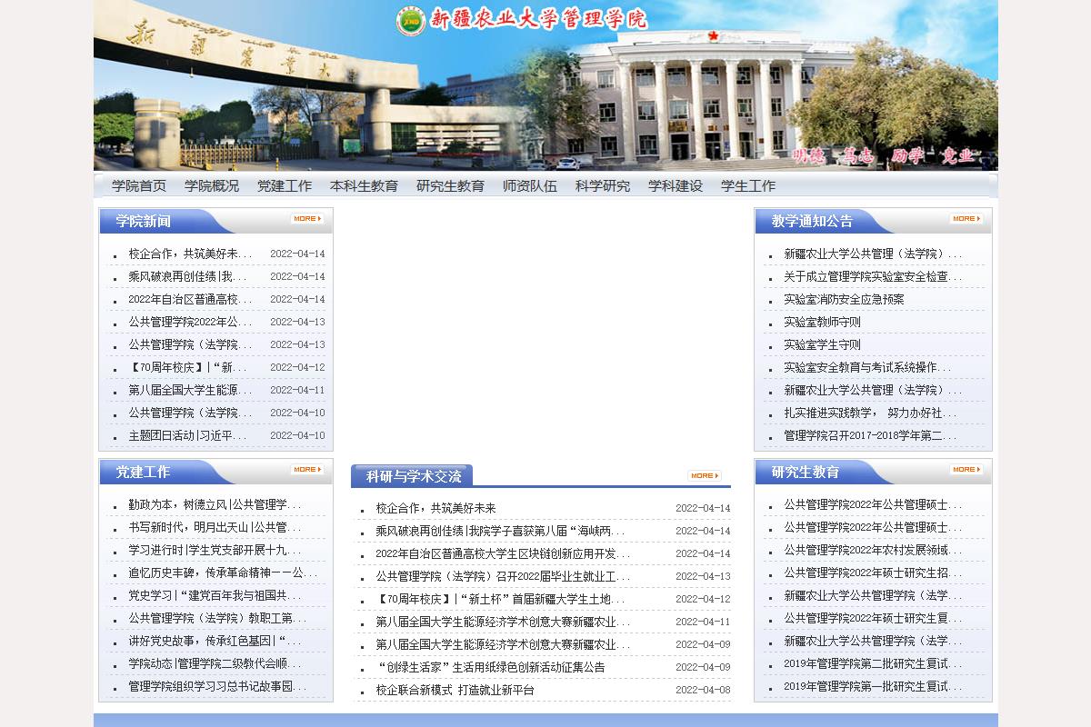Click 教学通知公告 panel heading
This screenshot has height=727, width=1091.
812,221
